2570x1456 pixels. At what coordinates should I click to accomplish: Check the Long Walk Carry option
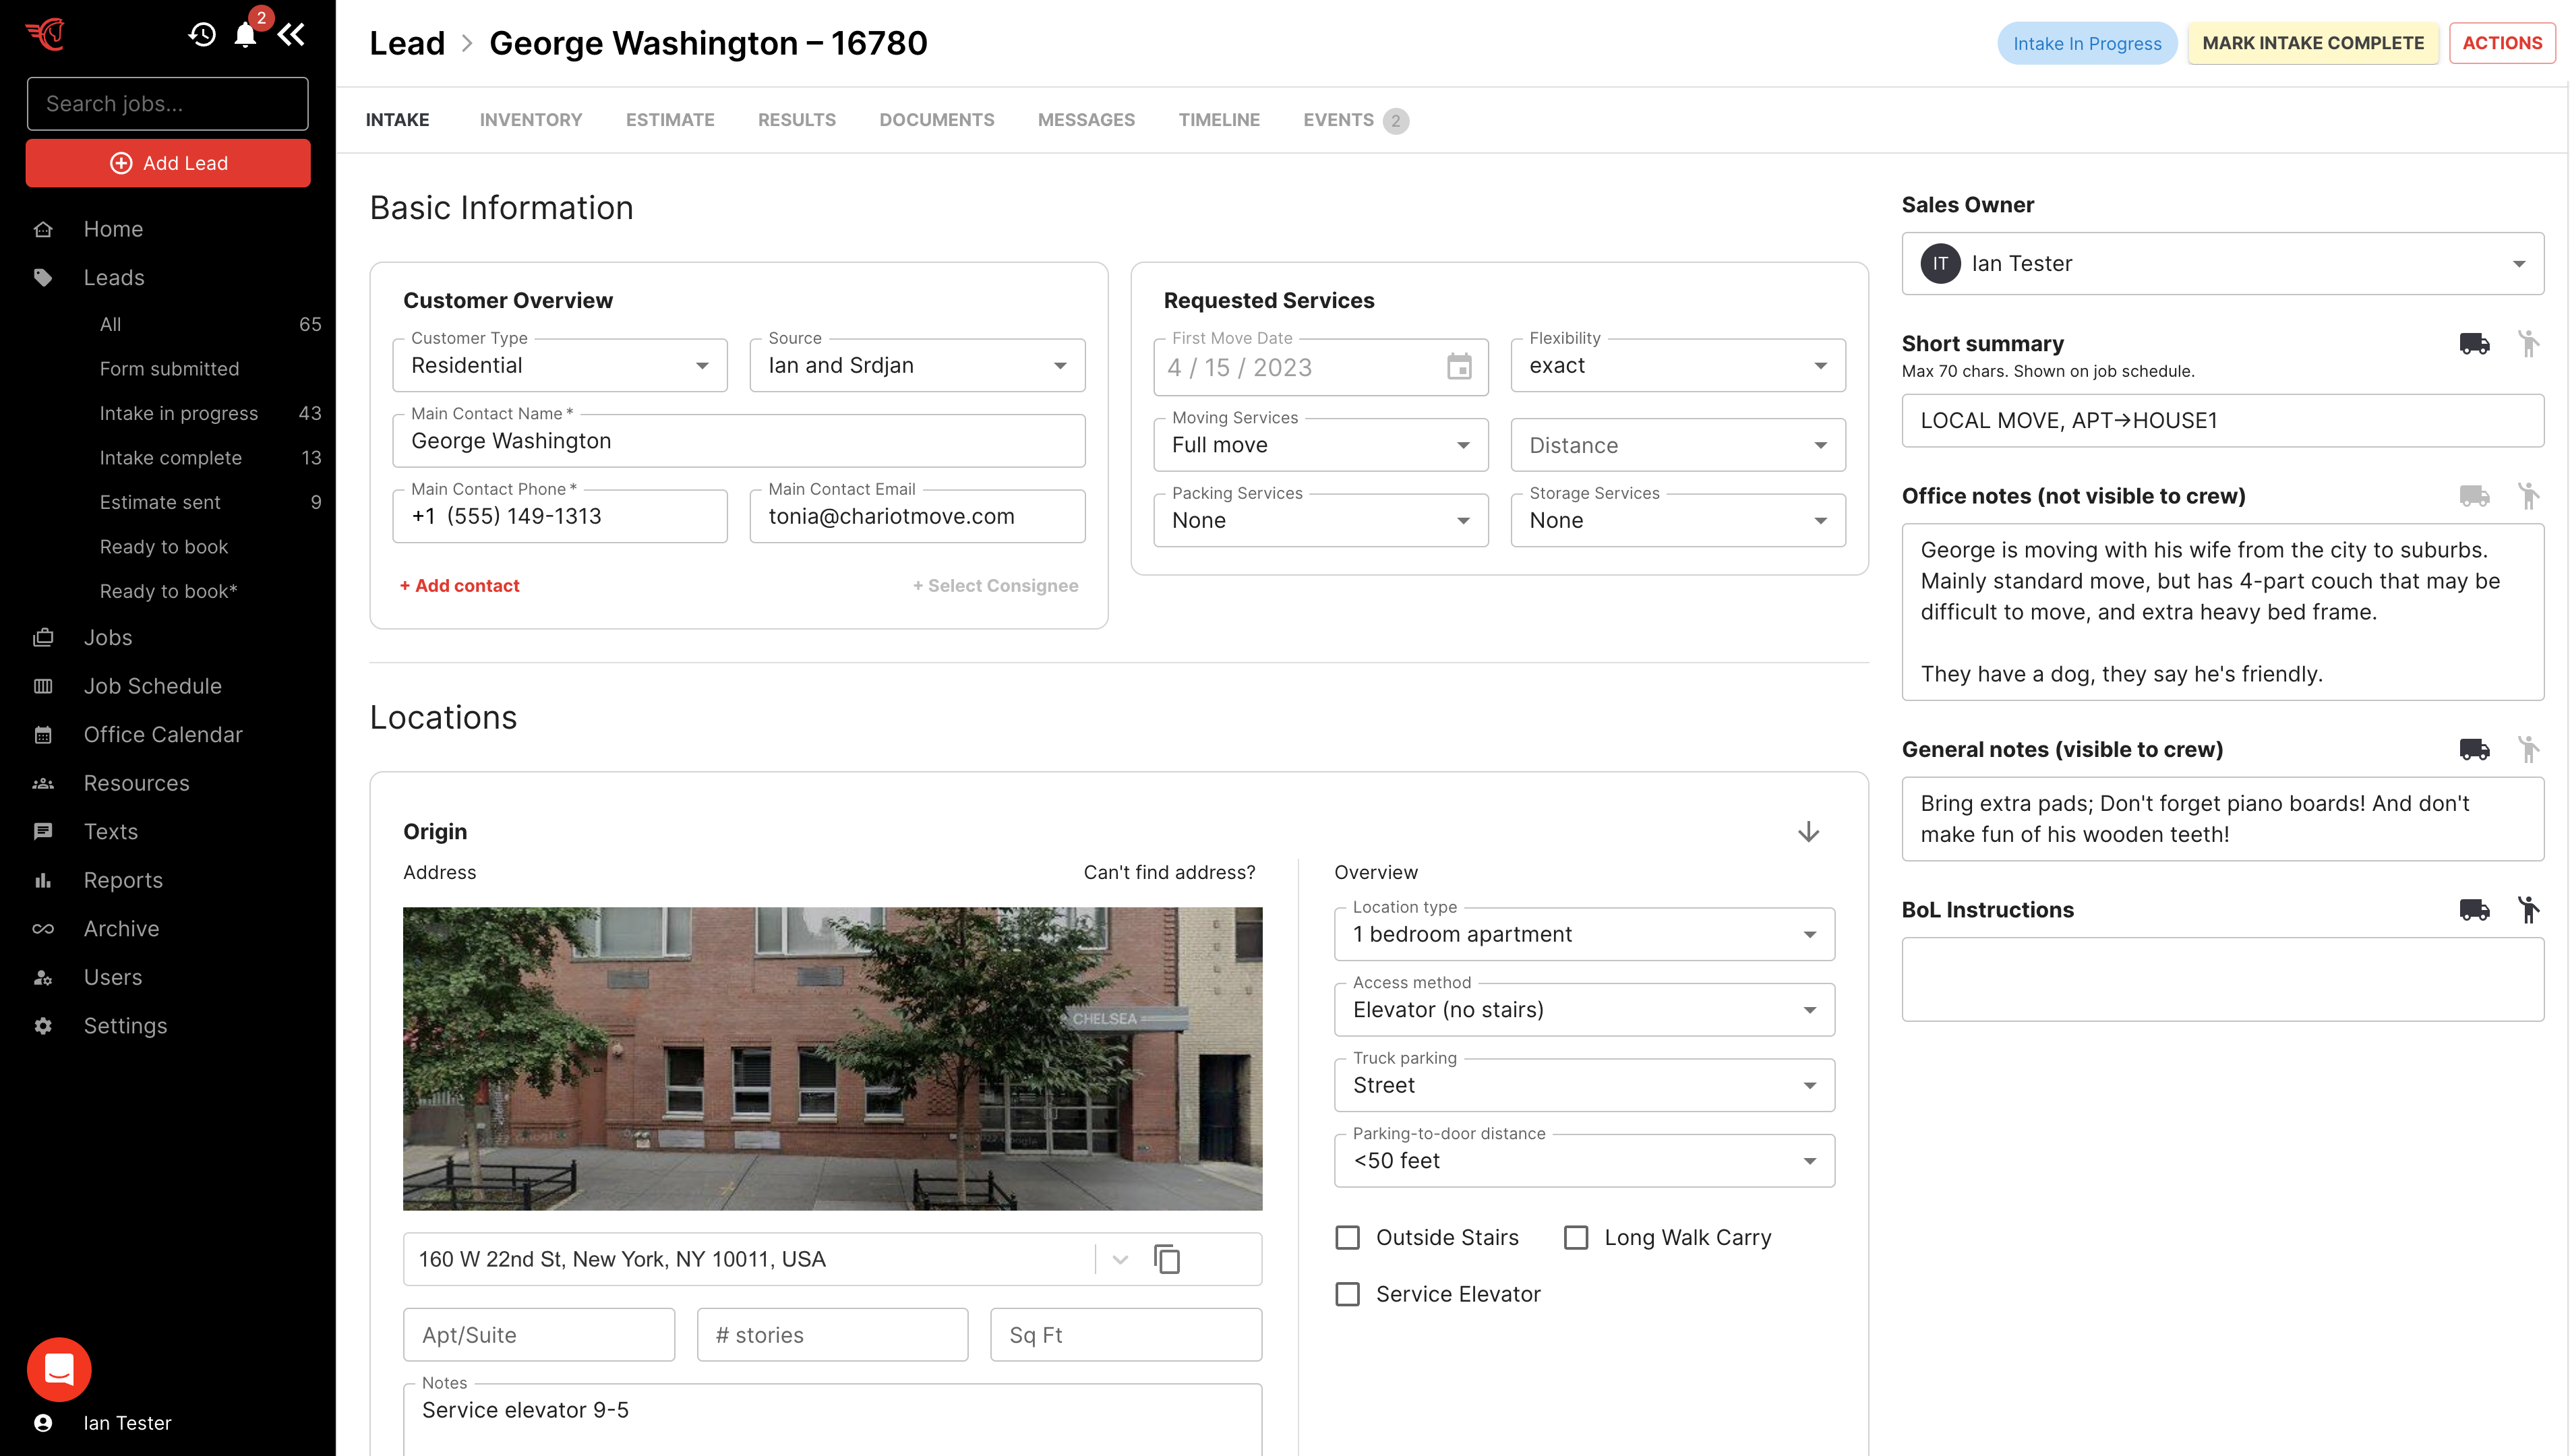[x=1576, y=1238]
